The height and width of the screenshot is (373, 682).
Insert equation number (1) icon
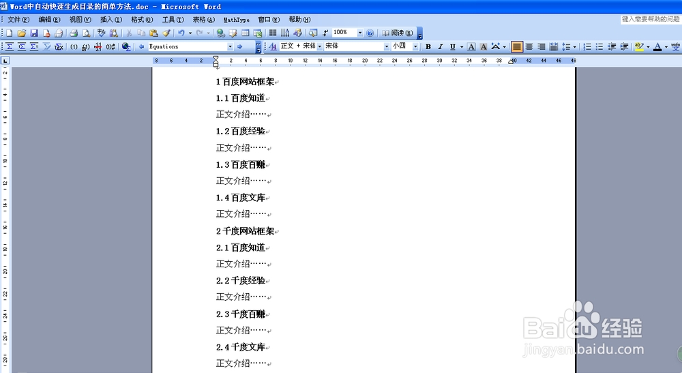pos(74,46)
